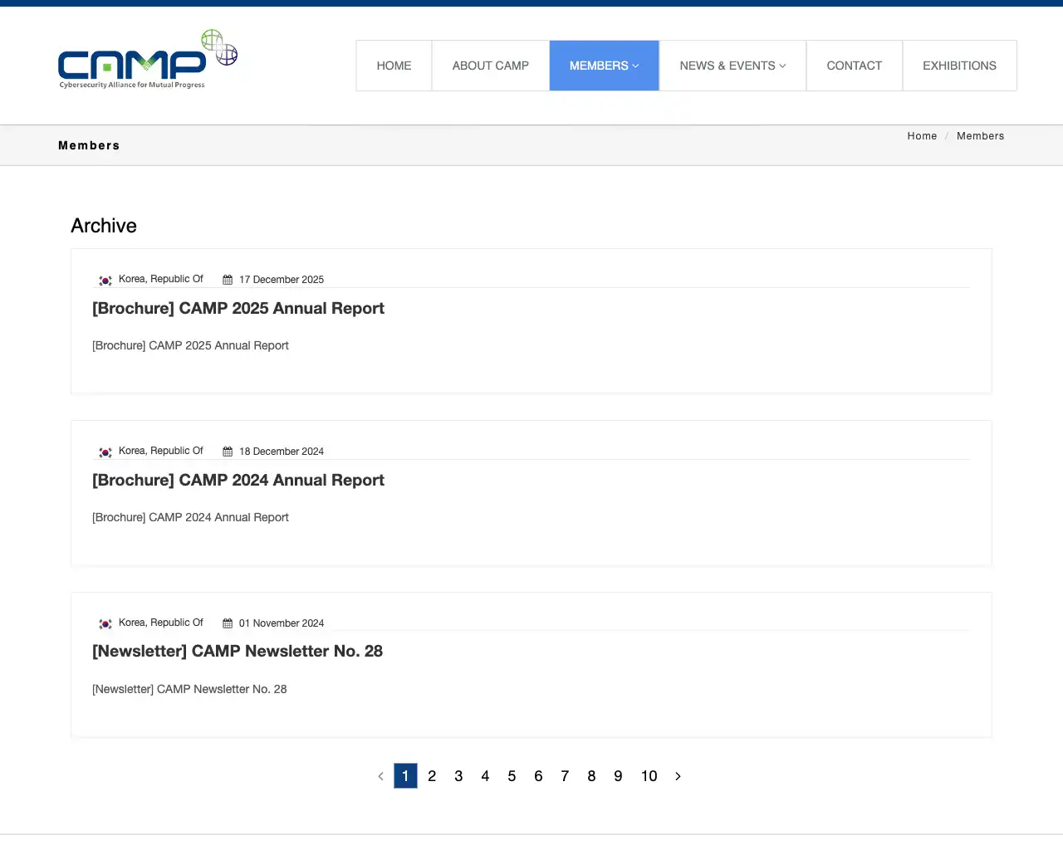
Task: Select page 2 in pagination
Action: [432, 776]
